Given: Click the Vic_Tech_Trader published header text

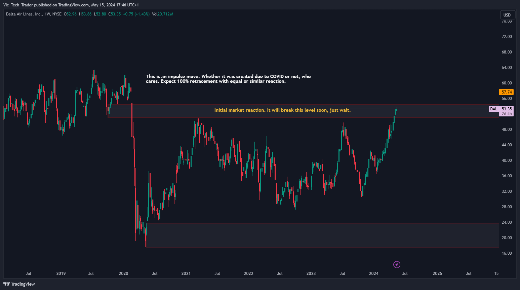Looking at the screenshot, I should pos(71,5).
